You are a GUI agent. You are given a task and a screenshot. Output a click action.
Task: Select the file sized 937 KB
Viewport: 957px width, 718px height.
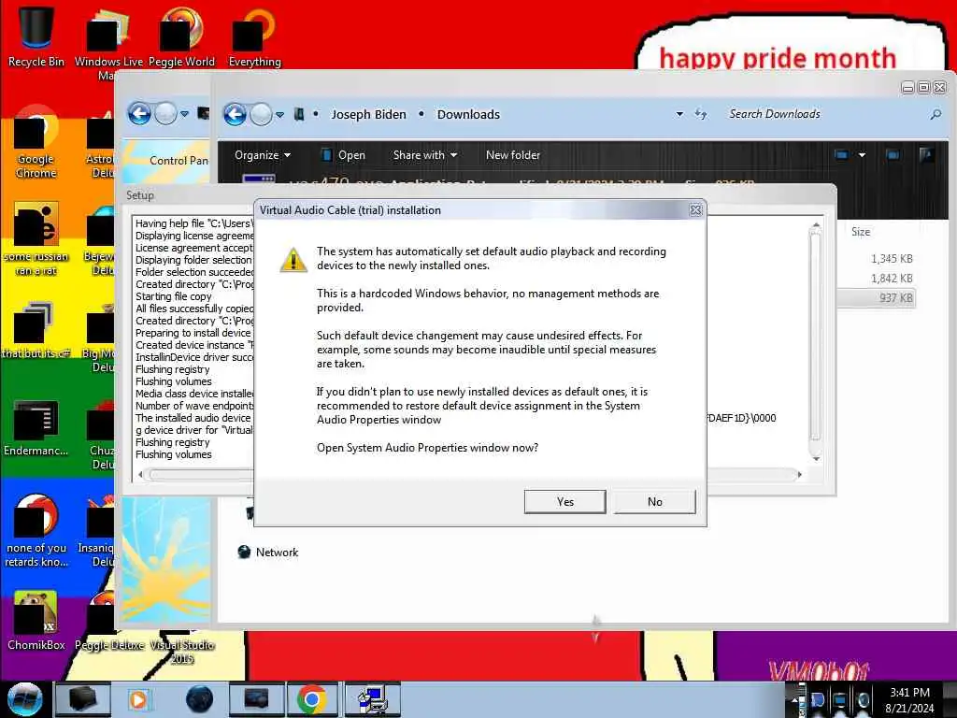coord(877,297)
